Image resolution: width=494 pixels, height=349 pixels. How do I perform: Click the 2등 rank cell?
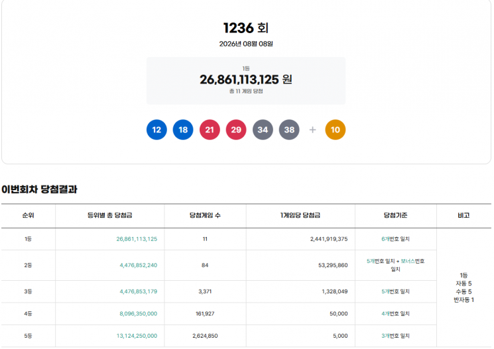point(28,266)
